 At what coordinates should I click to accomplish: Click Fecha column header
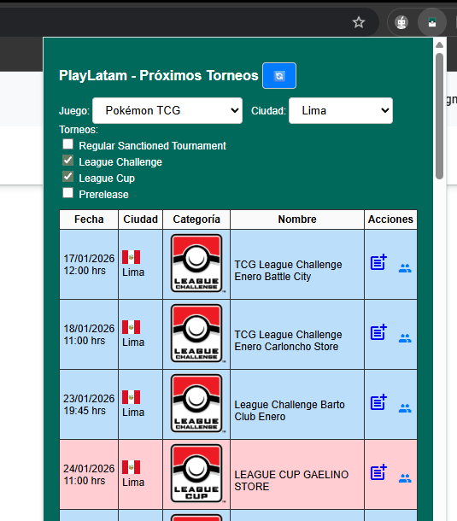[89, 220]
